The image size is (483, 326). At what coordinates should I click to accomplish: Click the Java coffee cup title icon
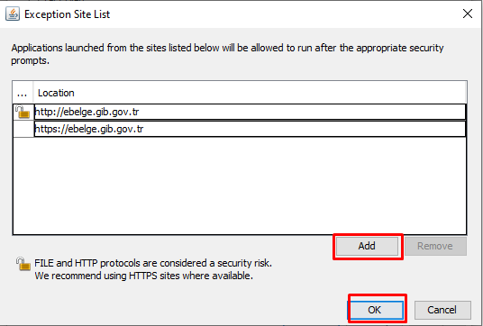[x=13, y=14]
